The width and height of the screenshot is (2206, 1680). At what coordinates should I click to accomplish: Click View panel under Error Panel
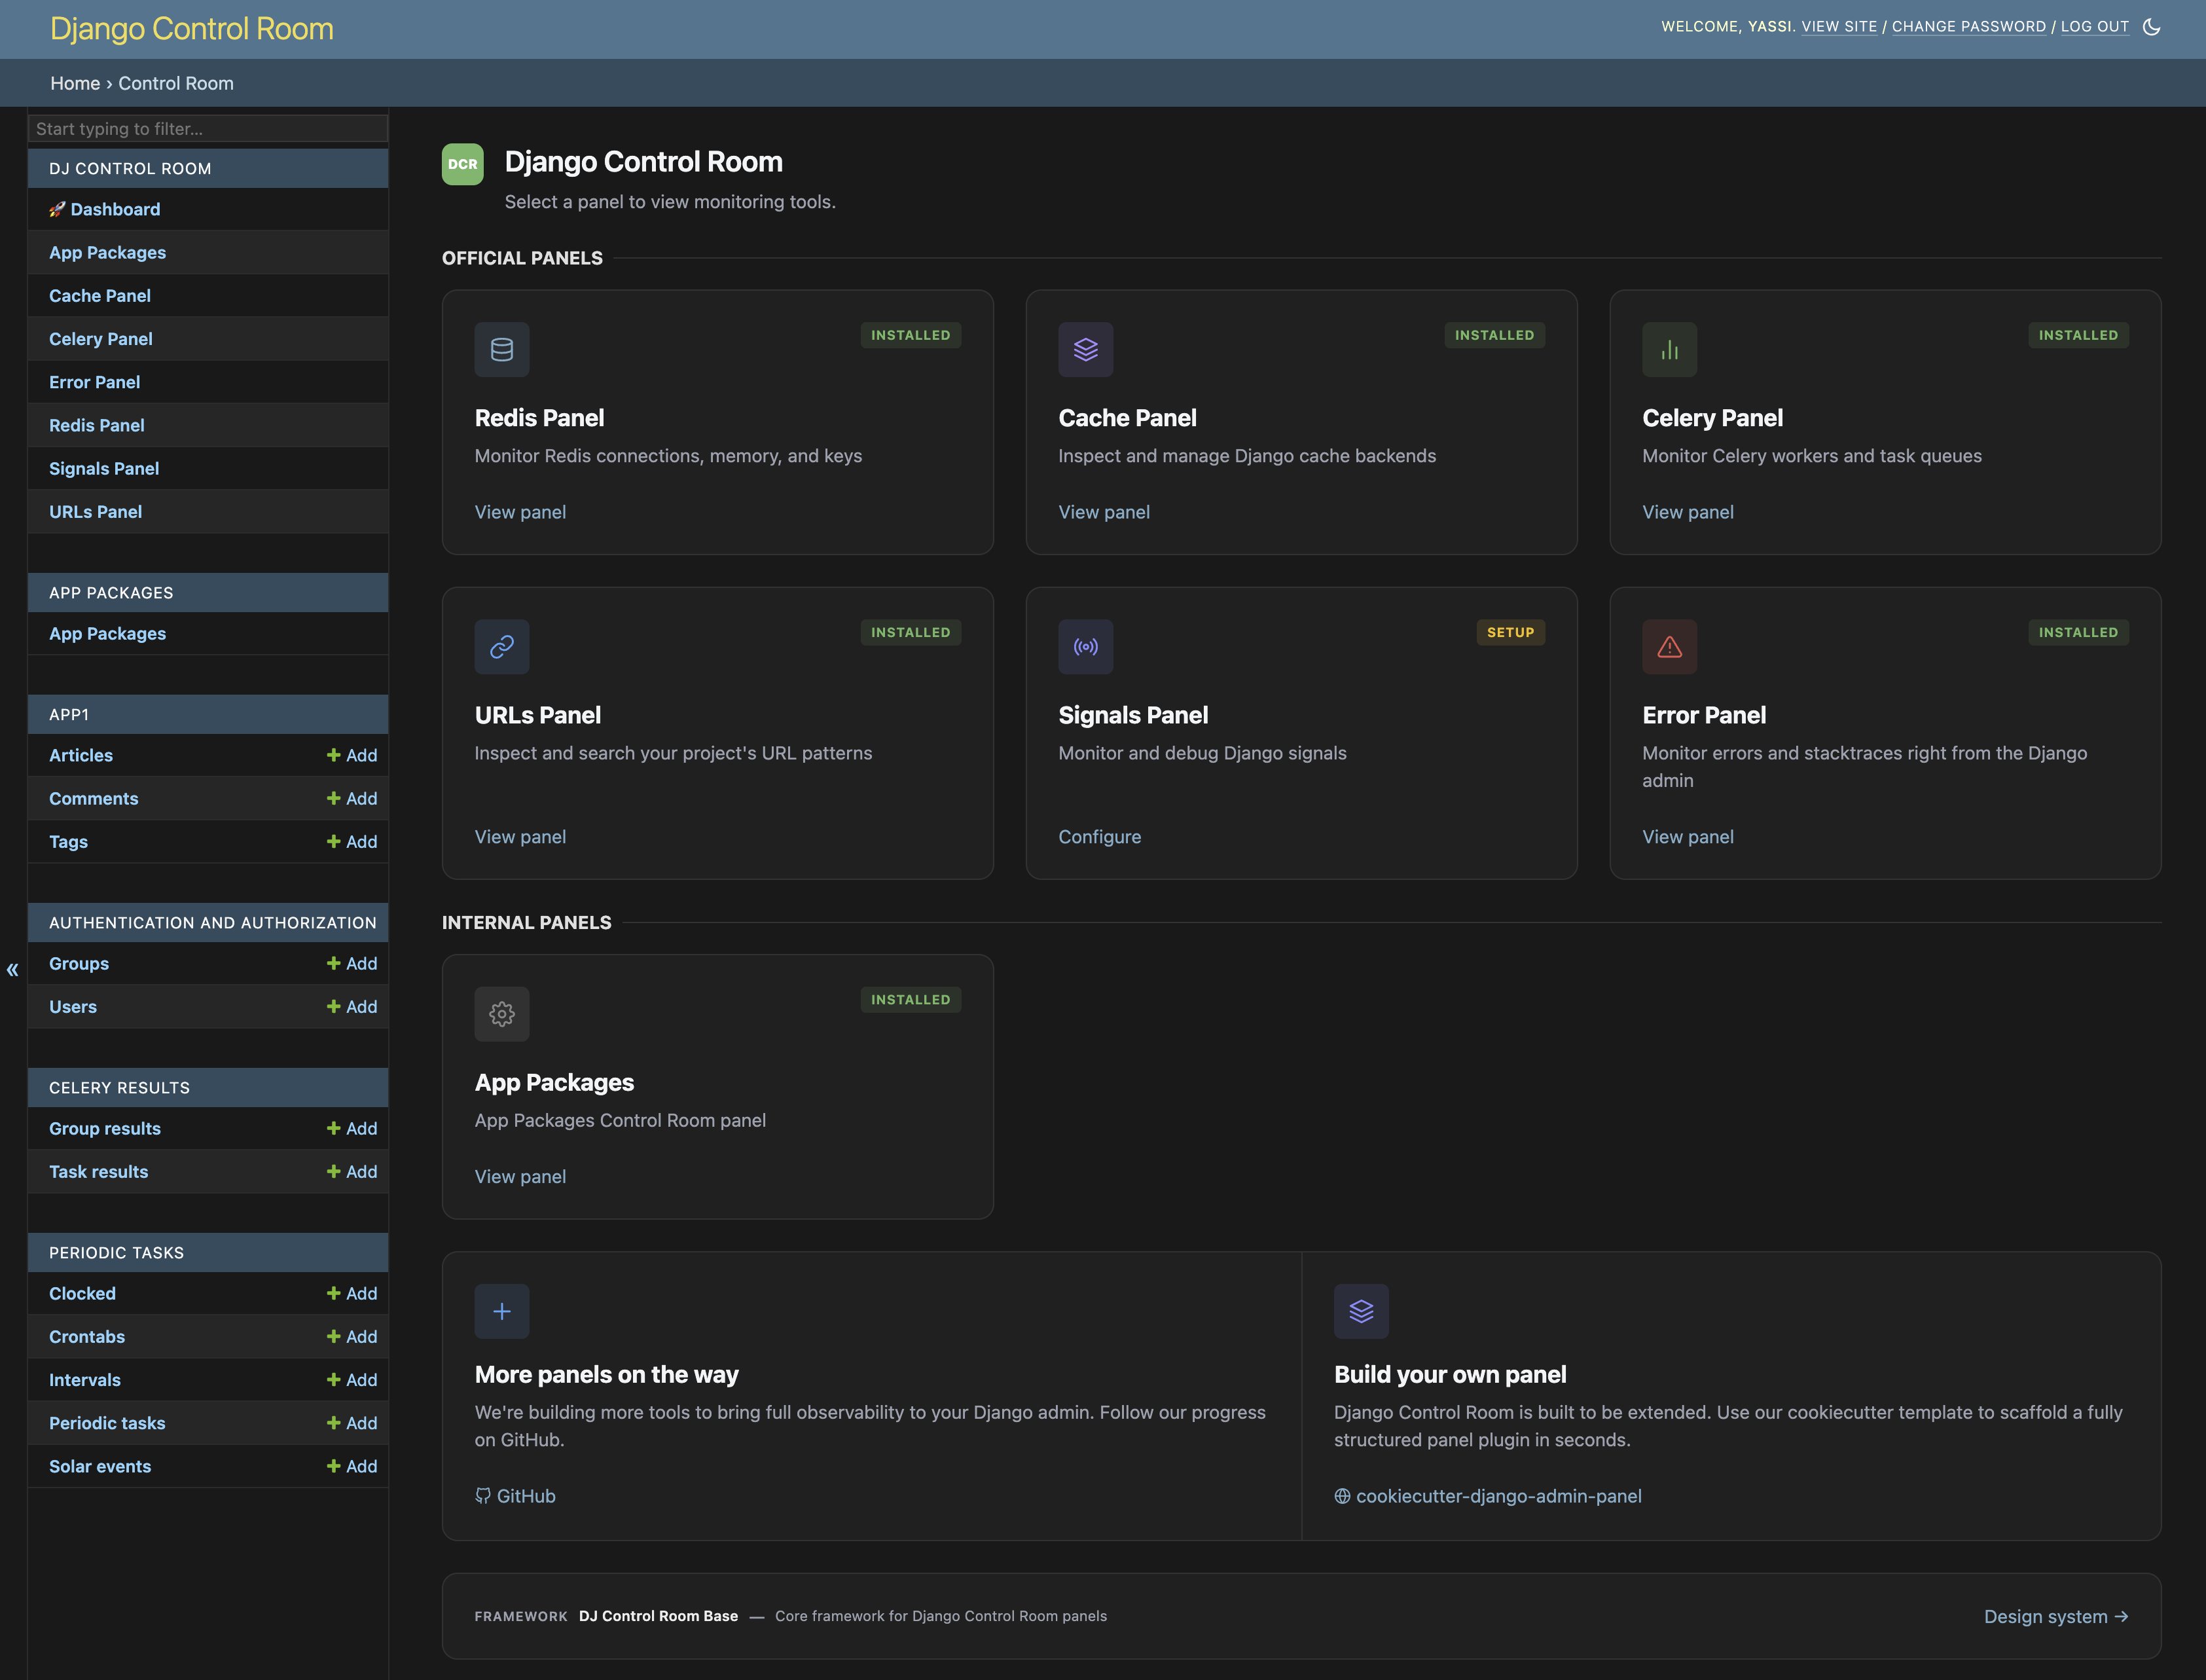pos(1688,837)
